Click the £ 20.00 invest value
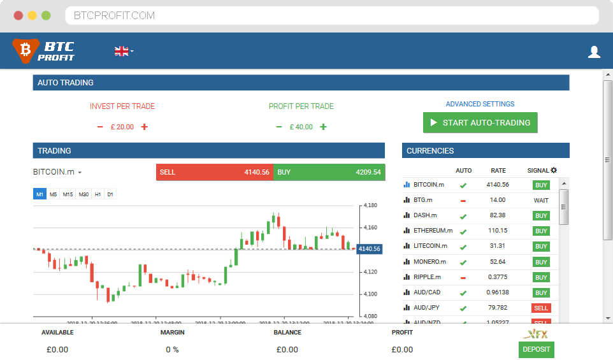This screenshot has width=613, height=360. point(122,127)
